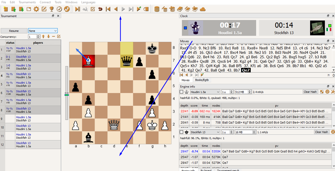The width and height of the screenshot is (335, 171).
Task: Click the rabbit fast-mode icon
Action: (x=85, y=9)
